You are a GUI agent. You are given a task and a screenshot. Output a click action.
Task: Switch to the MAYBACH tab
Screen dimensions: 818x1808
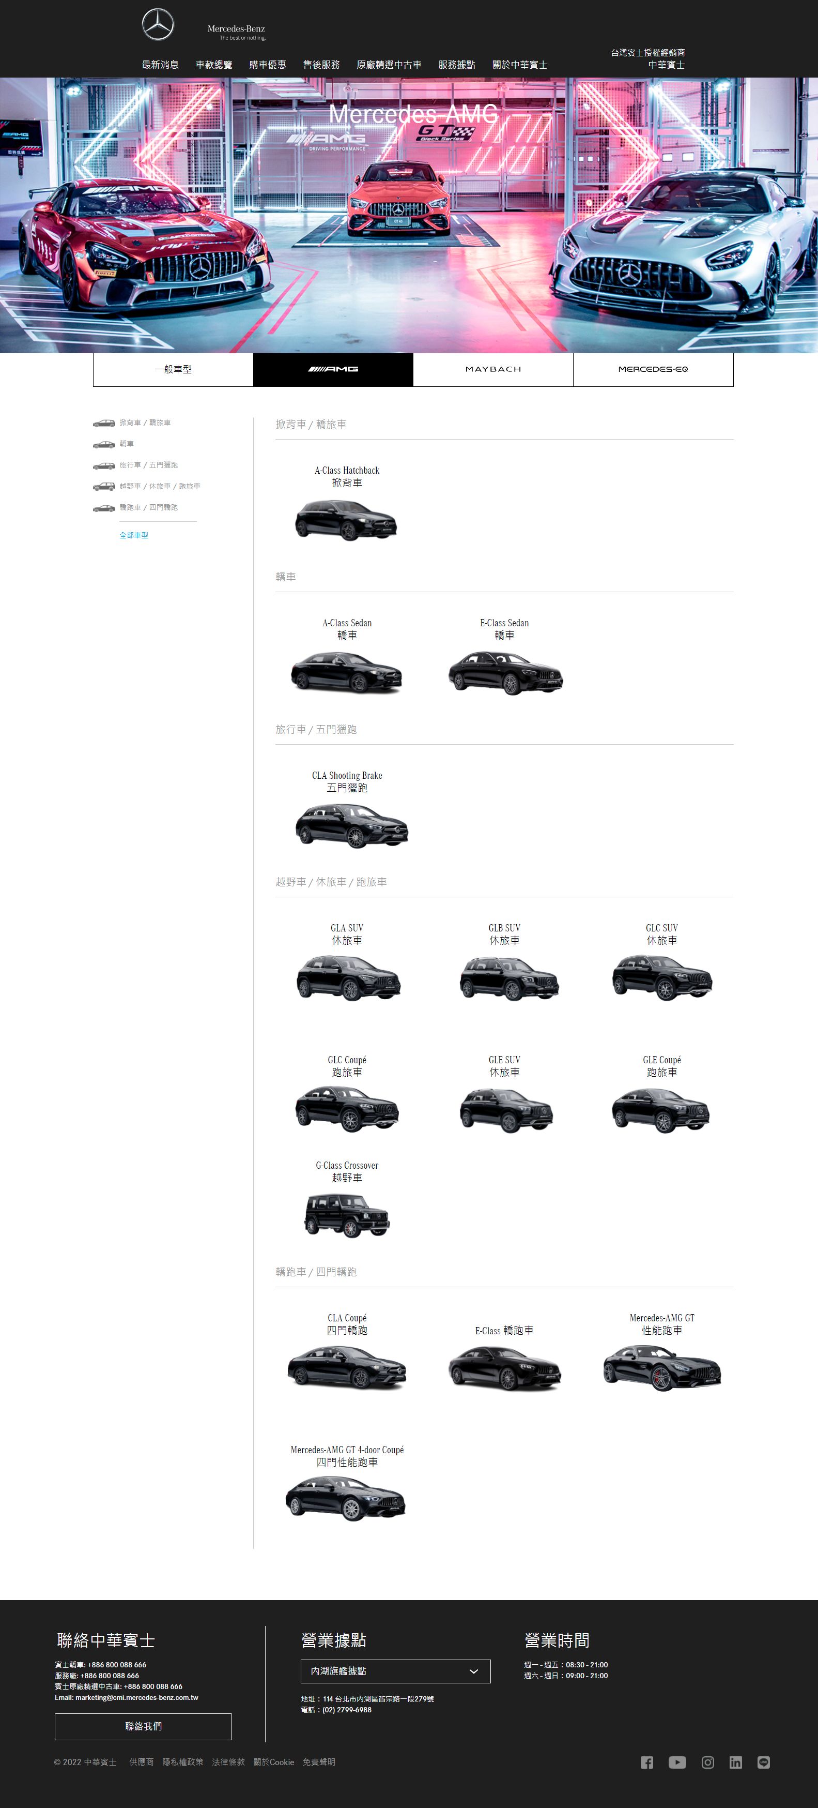[493, 369]
